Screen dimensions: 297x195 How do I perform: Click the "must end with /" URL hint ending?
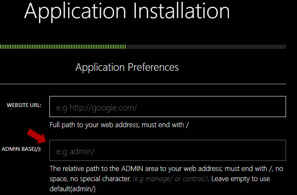[165, 125]
